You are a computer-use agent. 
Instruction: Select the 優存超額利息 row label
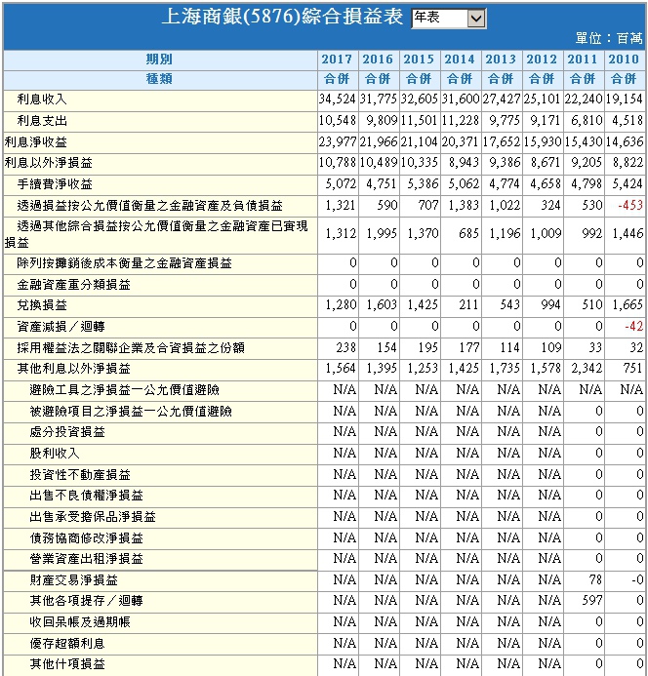[x=67, y=644]
